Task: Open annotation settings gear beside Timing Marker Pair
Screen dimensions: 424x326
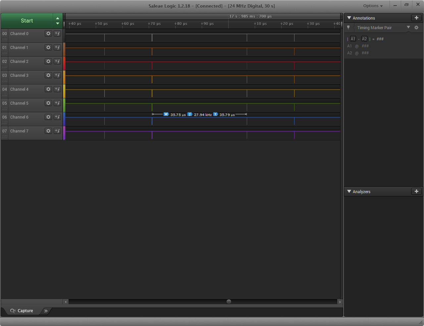Action: pos(416,28)
